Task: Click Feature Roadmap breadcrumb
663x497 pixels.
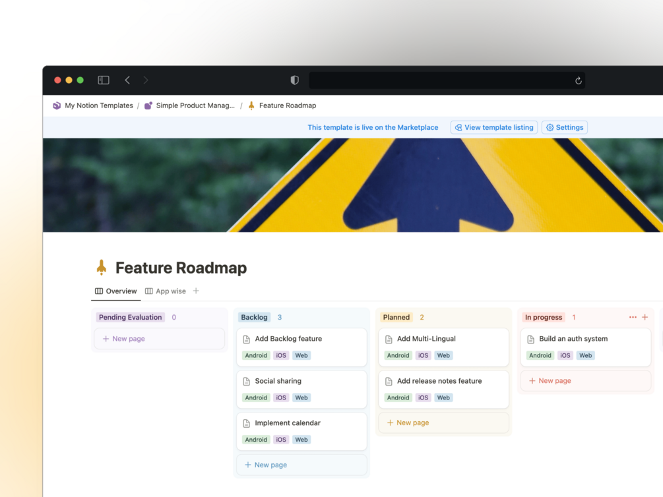Action: (288, 105)
